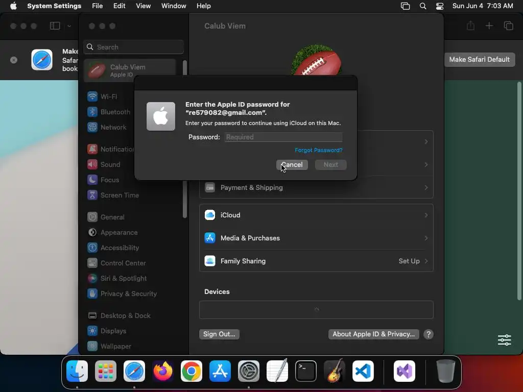Launch GarageBand from the Dock
523x392 pixels.
pyautogui.click(x=335, y=371)
